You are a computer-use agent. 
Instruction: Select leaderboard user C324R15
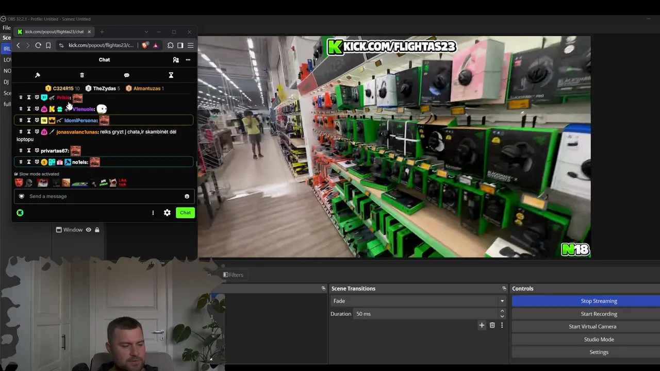62,89
